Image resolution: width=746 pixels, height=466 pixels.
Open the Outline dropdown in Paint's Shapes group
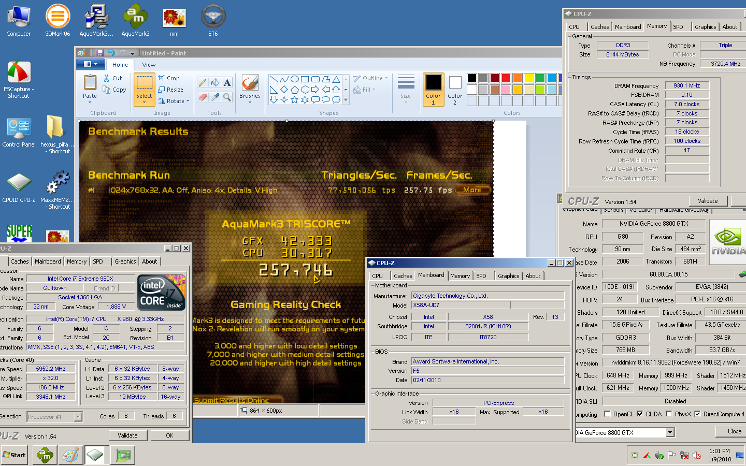pos(370,78)
